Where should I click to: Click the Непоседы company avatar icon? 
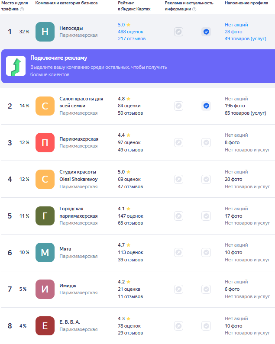(45, 32)
